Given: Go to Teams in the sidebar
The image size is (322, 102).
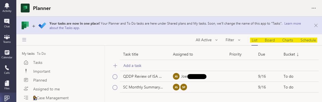Looking at the screenshot, I should coord(7,37).
